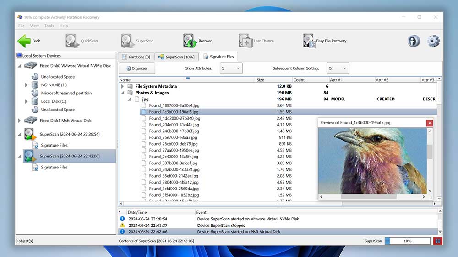Open the Show Attributes dropdown
Viewport: 458px width, 257px height.
[x=231, y=68]
